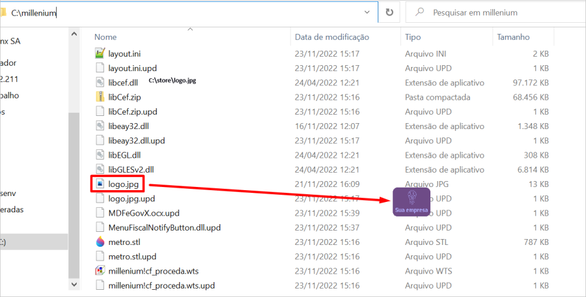This screenshot has width=586, height=297.
Task: Click the 13 KB size of logo.jpg
Action: [x=538, y=184]
